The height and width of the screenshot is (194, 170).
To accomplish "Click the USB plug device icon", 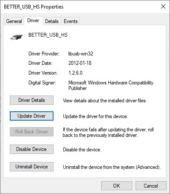I will pyautogui.click(x=17, y=37).
